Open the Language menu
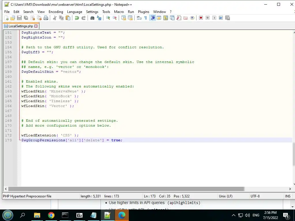This screenshot has height=221, width=295. pos(75,12)
